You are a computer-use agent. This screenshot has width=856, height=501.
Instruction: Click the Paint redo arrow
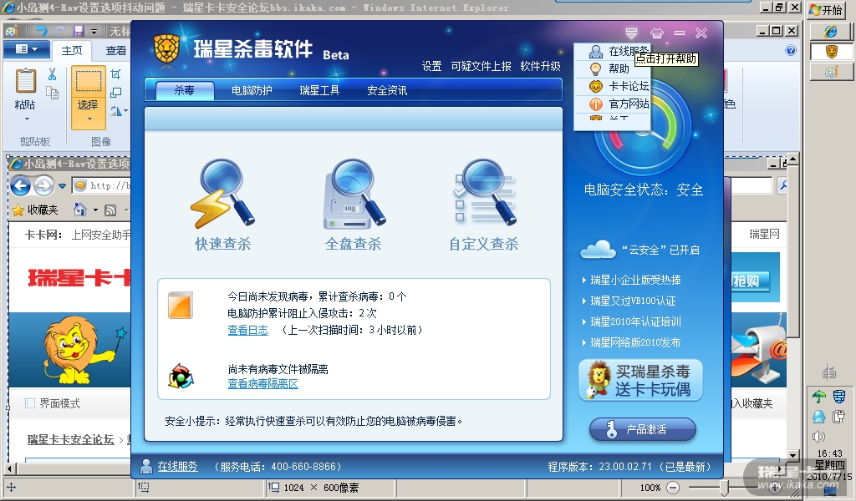59,31
